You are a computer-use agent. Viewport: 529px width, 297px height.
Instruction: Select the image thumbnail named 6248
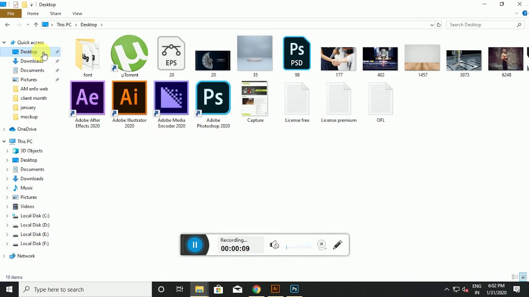pos(506,59)
